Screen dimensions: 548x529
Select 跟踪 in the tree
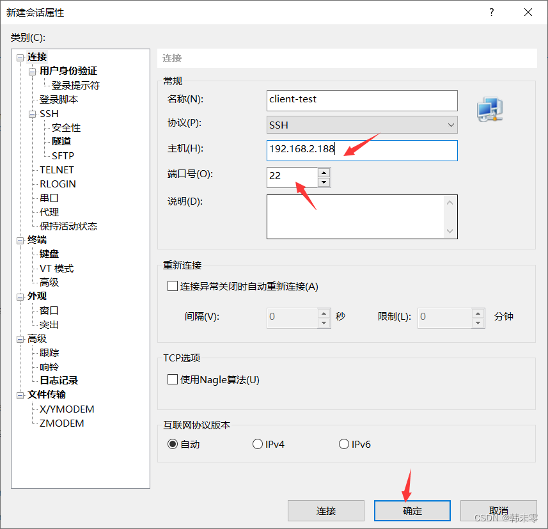pos(49,353)
